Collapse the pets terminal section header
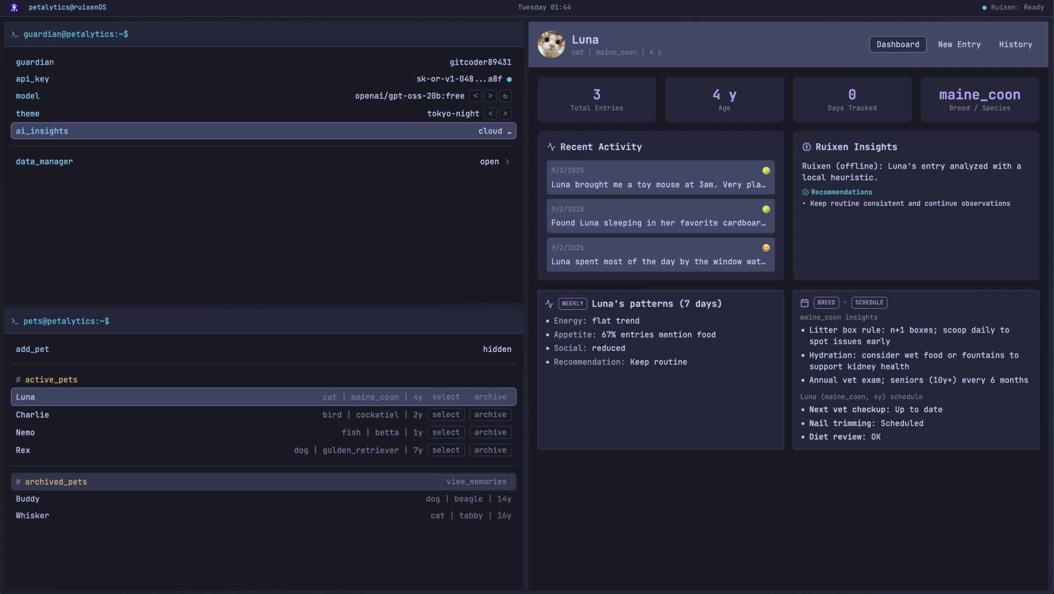 [x=66, y=321]
